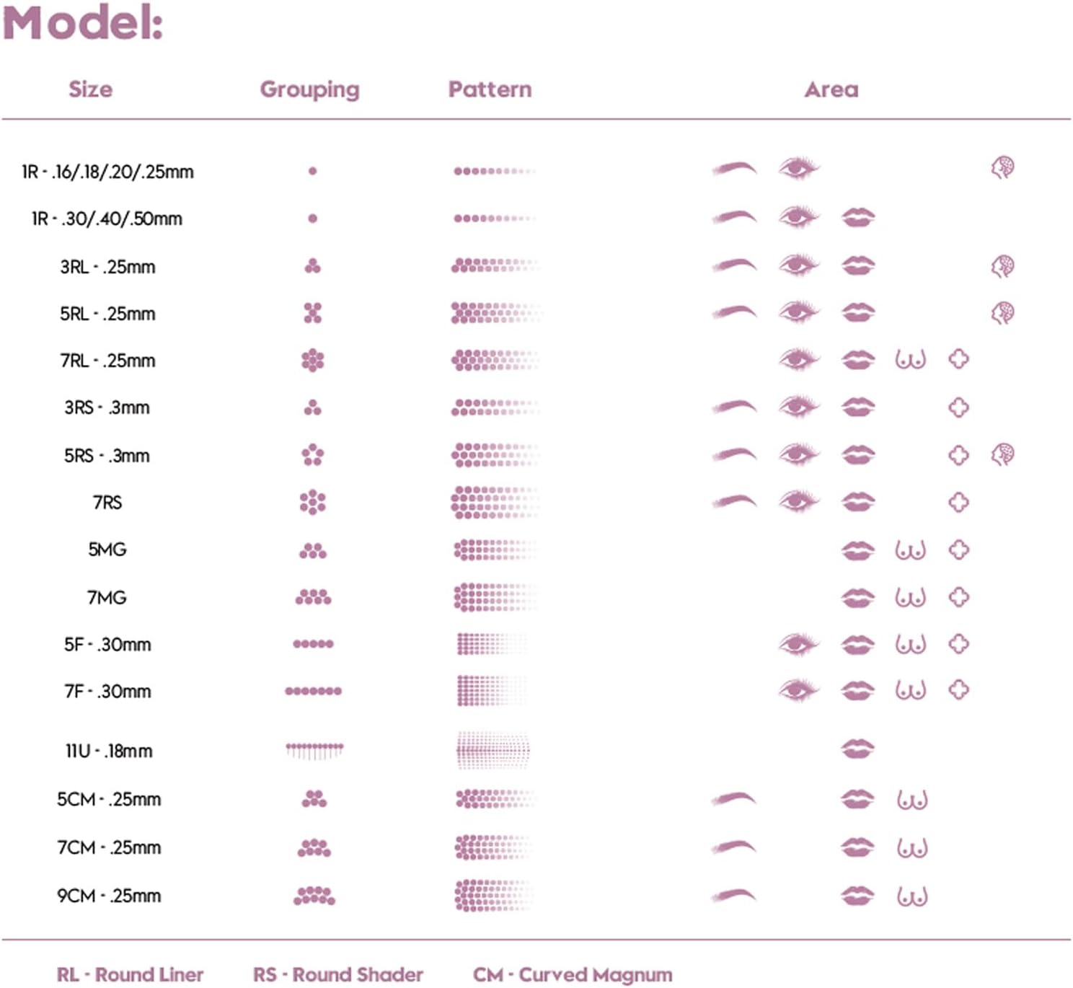
Task: Click the Grouping column header
Action: tap(309, 89)
